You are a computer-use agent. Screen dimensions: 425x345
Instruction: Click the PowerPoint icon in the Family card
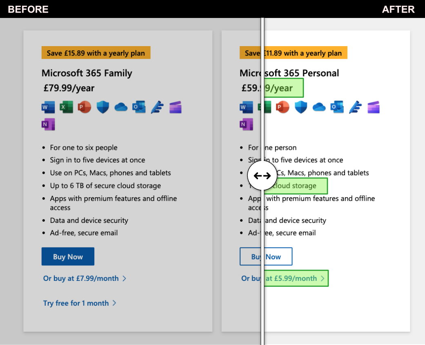(85, 107)
